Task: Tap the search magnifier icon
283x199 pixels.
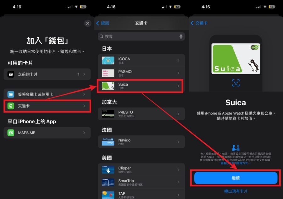Action: point(102,36)
